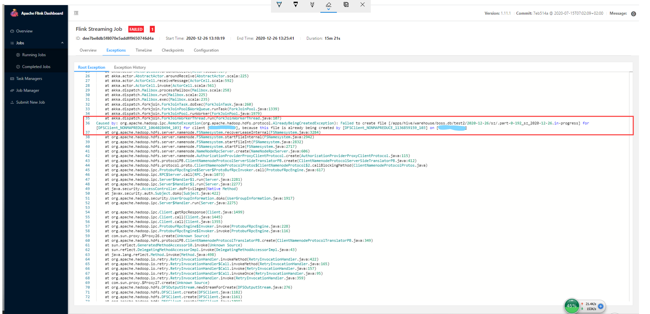Toggle the sidebar collapse menu icon
This screenshot has height=314, width=650.
(76, 13)
